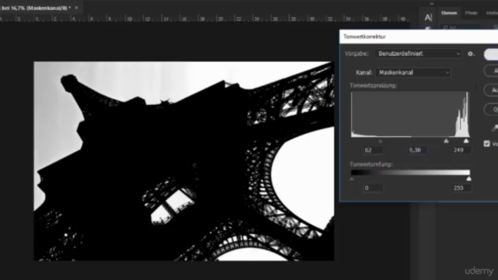Grab the black input slider at 62

coord(381,141)
